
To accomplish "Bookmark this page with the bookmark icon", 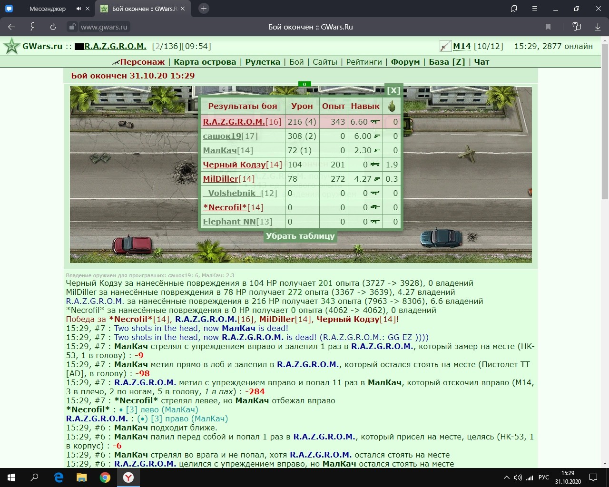I will [548, 27].
